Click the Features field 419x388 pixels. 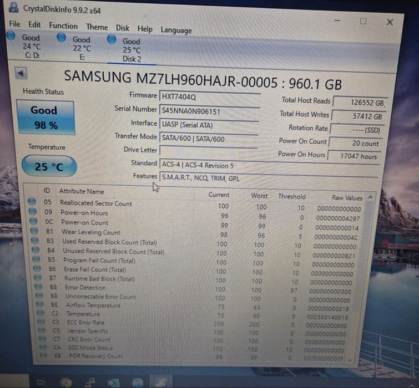[269, 178]
